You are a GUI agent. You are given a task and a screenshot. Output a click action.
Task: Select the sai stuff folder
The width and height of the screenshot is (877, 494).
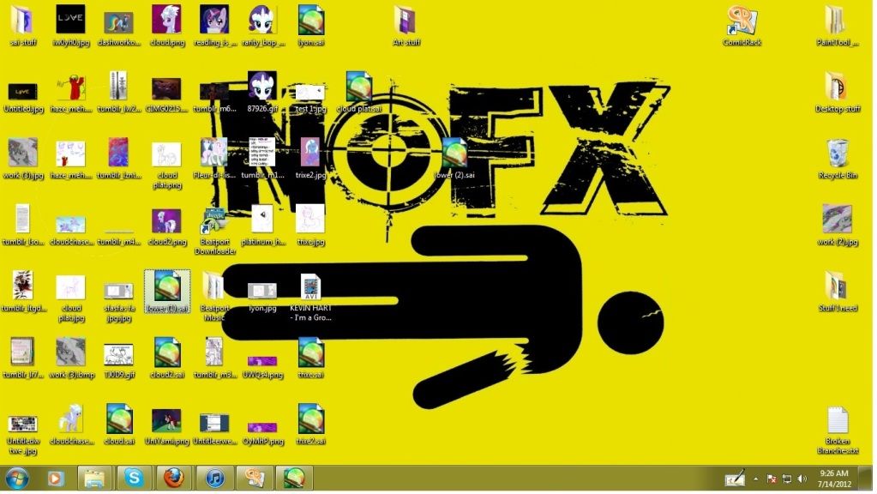coord(23,25)
